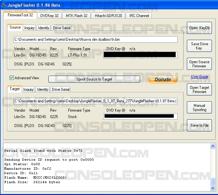The height and width of the screenshot is (195, 218).
Task: Click the Source DVD Key field
Action: tap(140, 55)
